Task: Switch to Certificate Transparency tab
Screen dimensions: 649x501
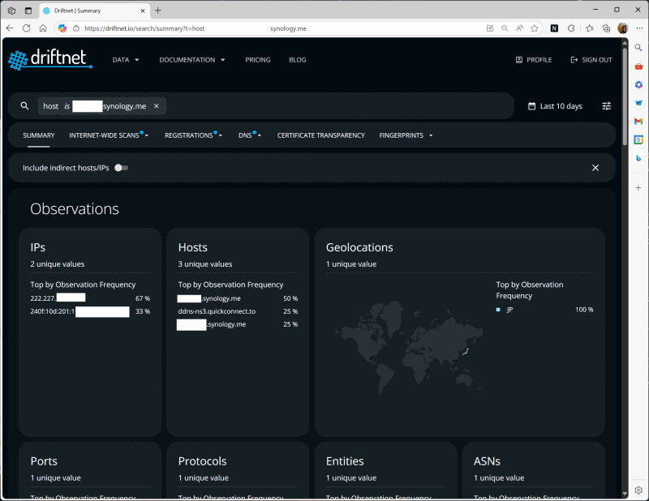Action: [x=320, y=135]
